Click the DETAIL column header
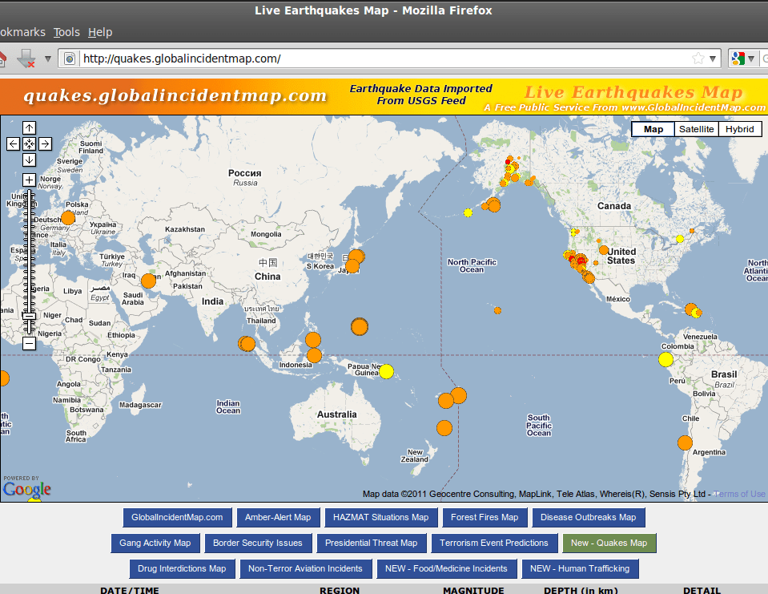The height and width of the screenshot is (594, 768). (702, 590)
